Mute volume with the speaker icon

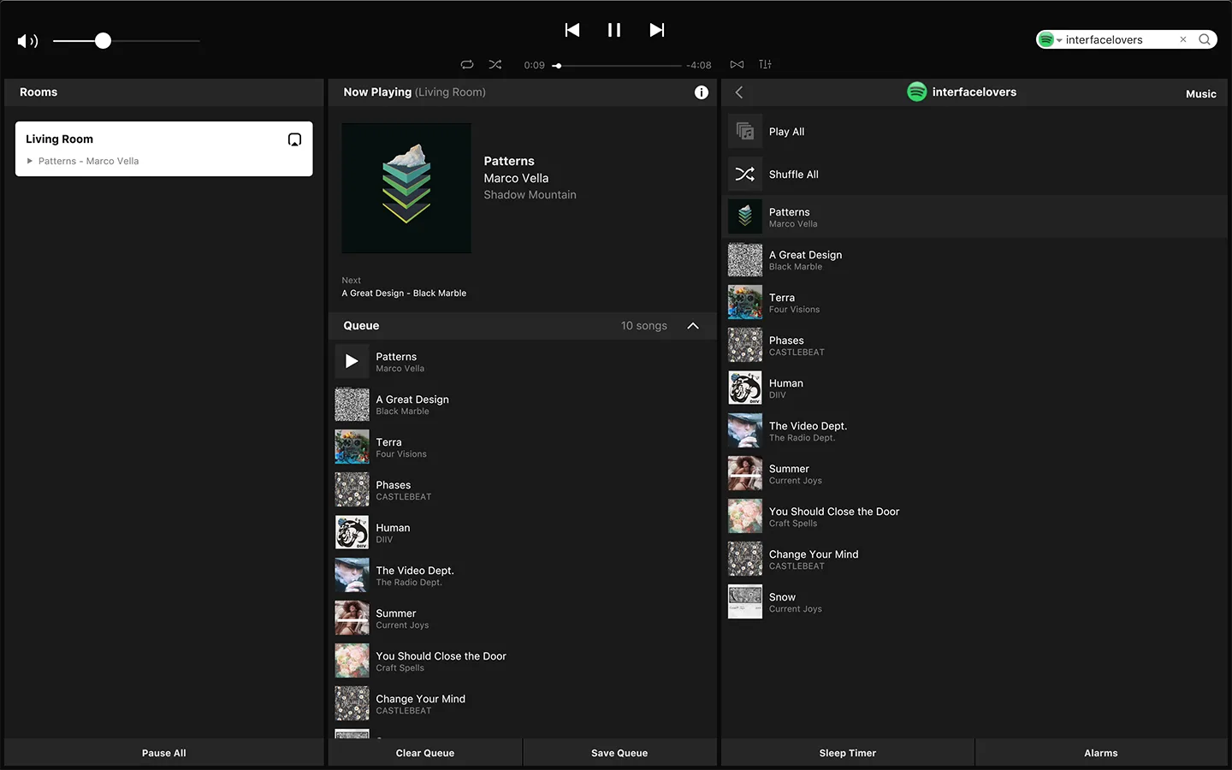tap(27, 41)
